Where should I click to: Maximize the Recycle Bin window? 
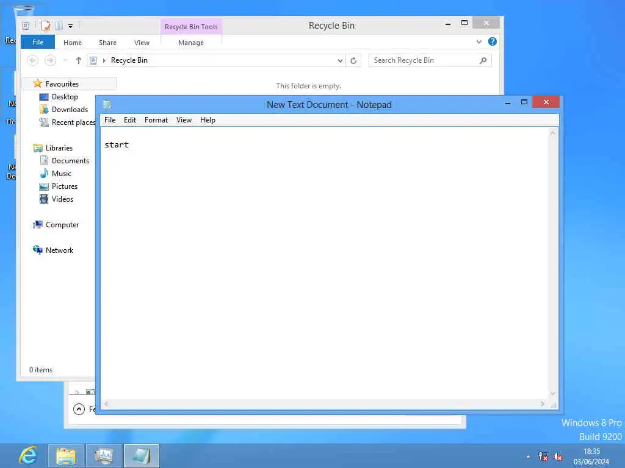464,23
